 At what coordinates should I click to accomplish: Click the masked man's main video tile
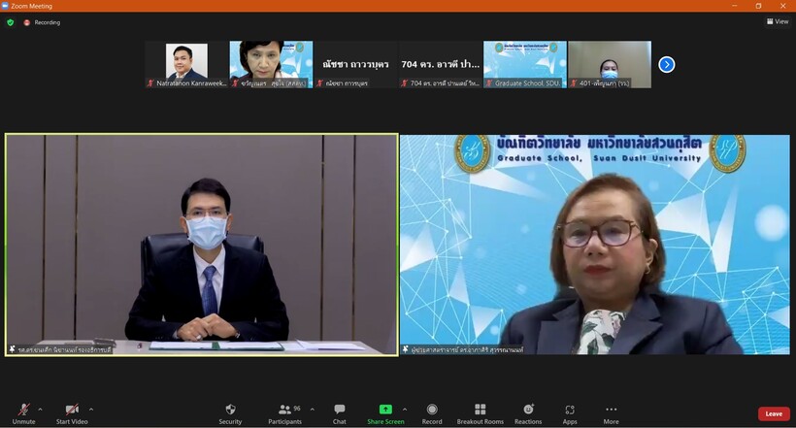[202, 245]
